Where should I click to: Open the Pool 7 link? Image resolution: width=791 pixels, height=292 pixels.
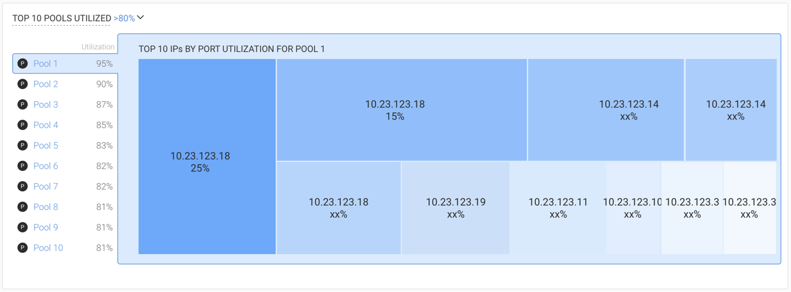46,186
